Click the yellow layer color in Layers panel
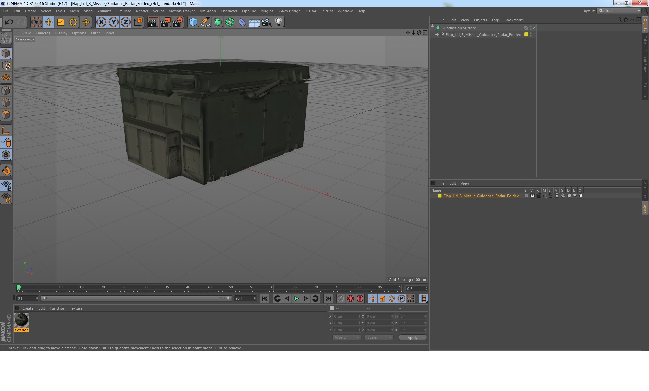Viewport: 649px width, 391px height. 440,196
